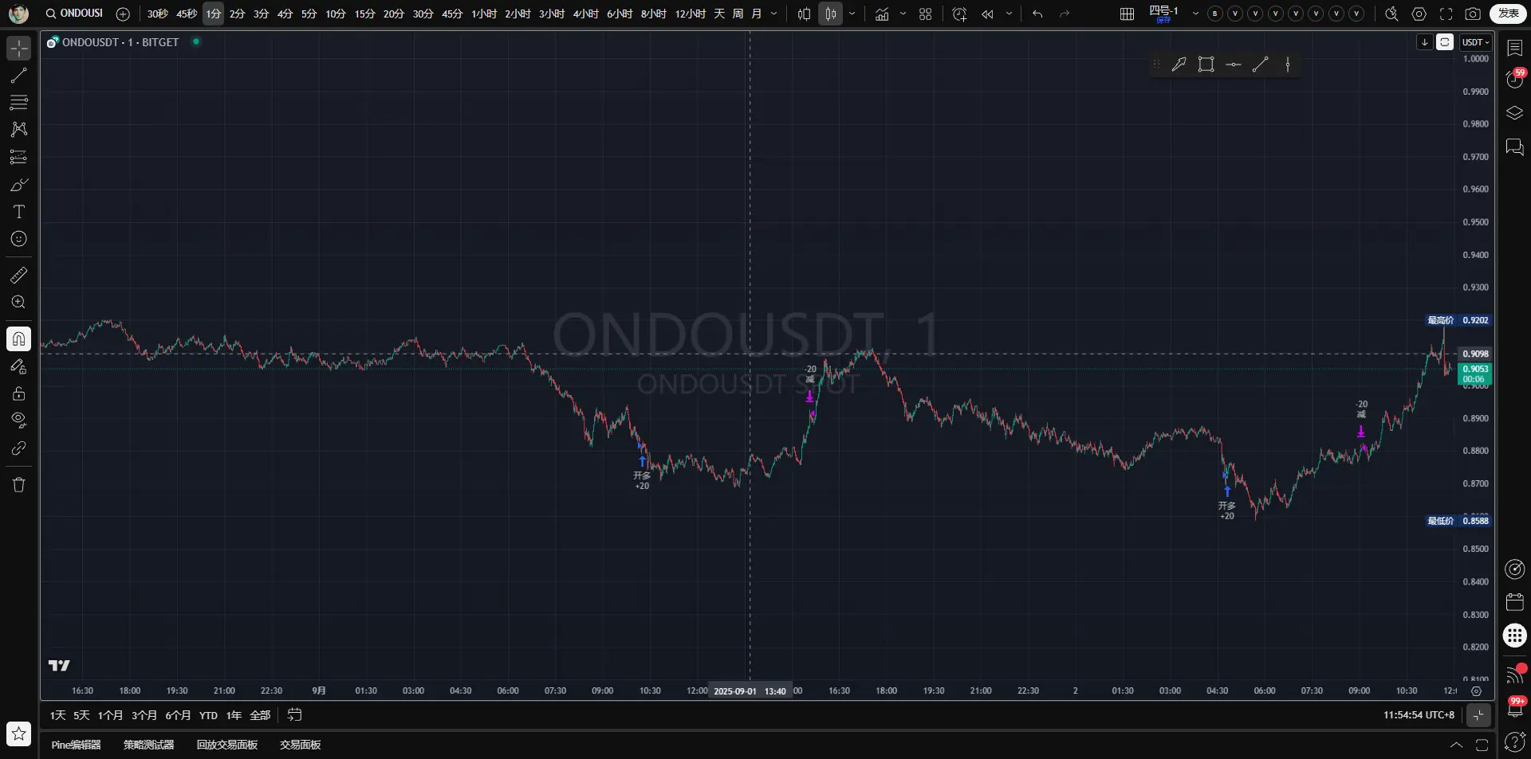Toggle the auto-fit price scale button
The width and height of the screenshot is (1531, 759).
pyautogui.click(x=1445, y=42)
